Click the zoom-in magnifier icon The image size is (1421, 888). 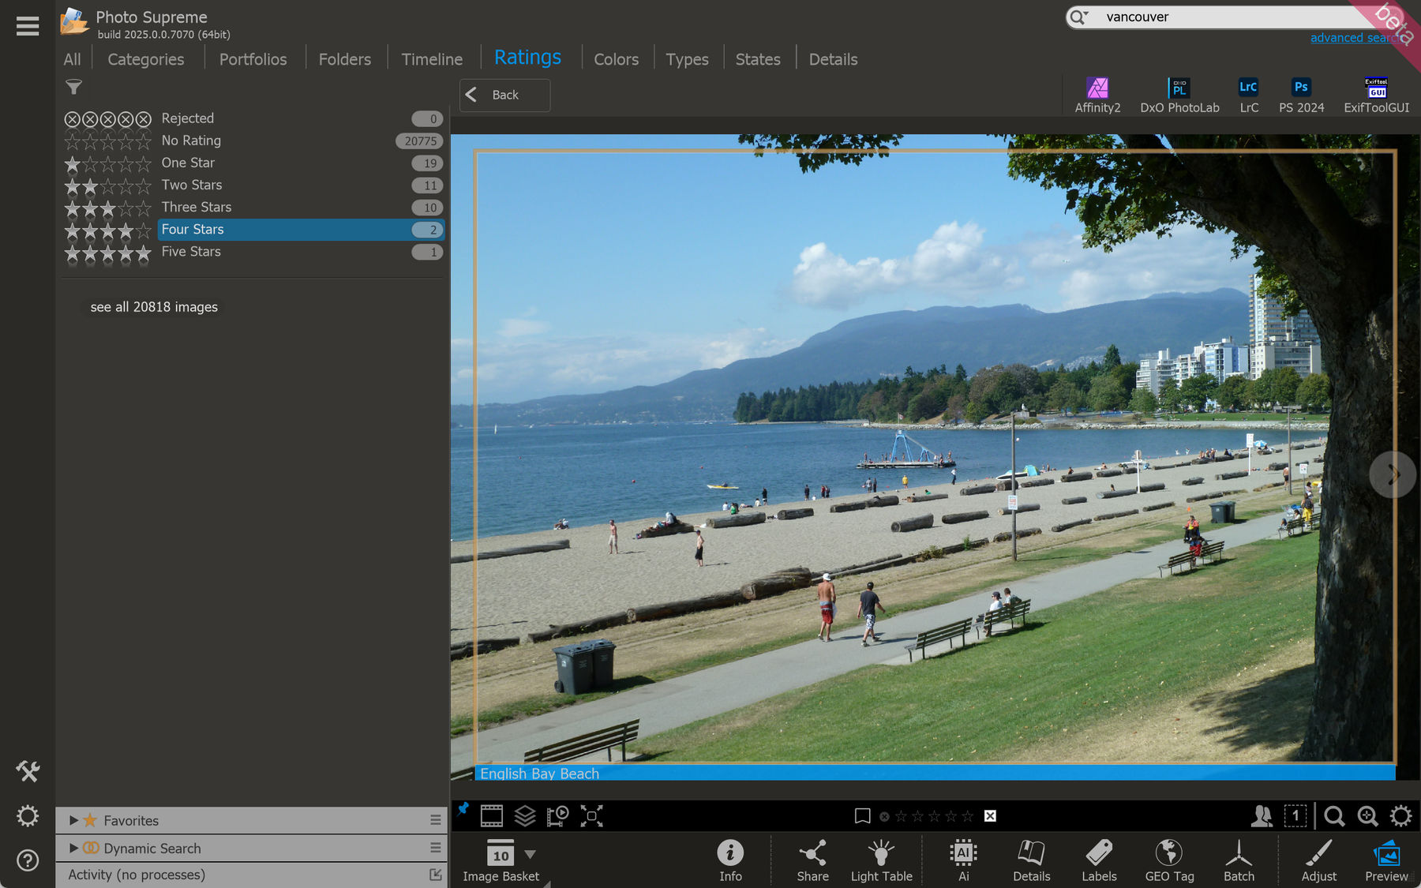(1367, 815)
